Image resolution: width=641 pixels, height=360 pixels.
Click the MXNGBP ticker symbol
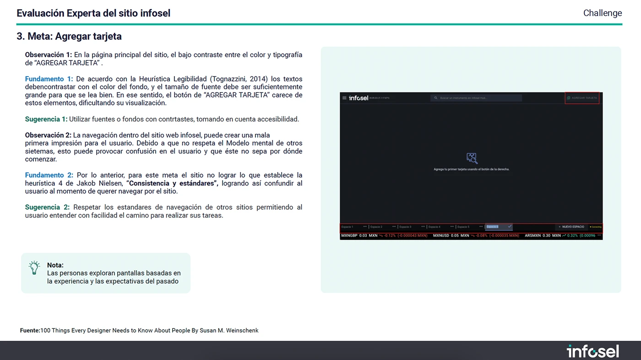(349, 235)
